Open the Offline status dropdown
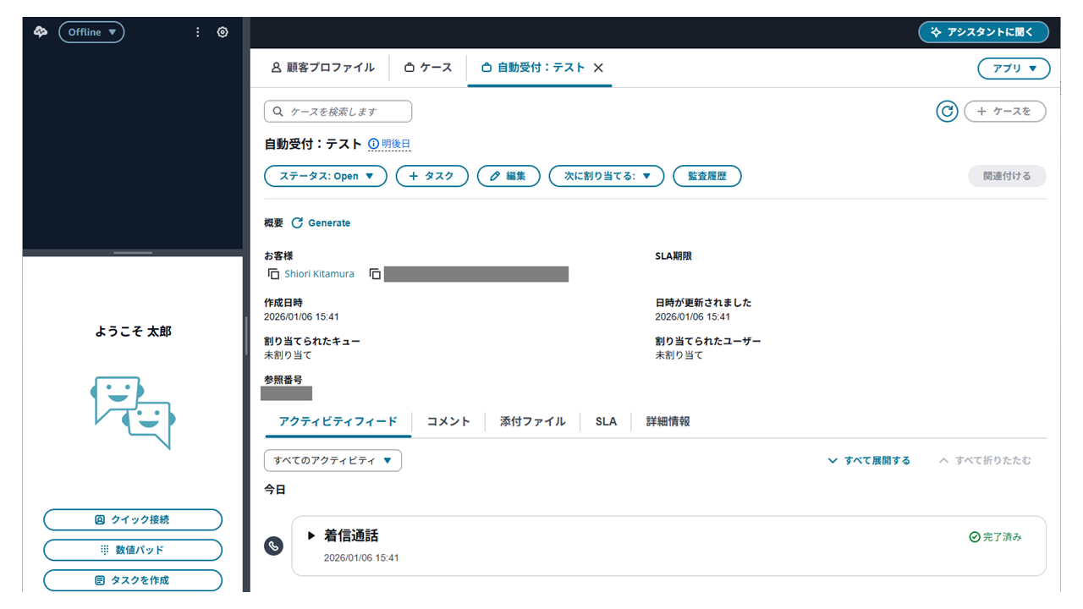Screen dimensions: 1083x609 91,32
